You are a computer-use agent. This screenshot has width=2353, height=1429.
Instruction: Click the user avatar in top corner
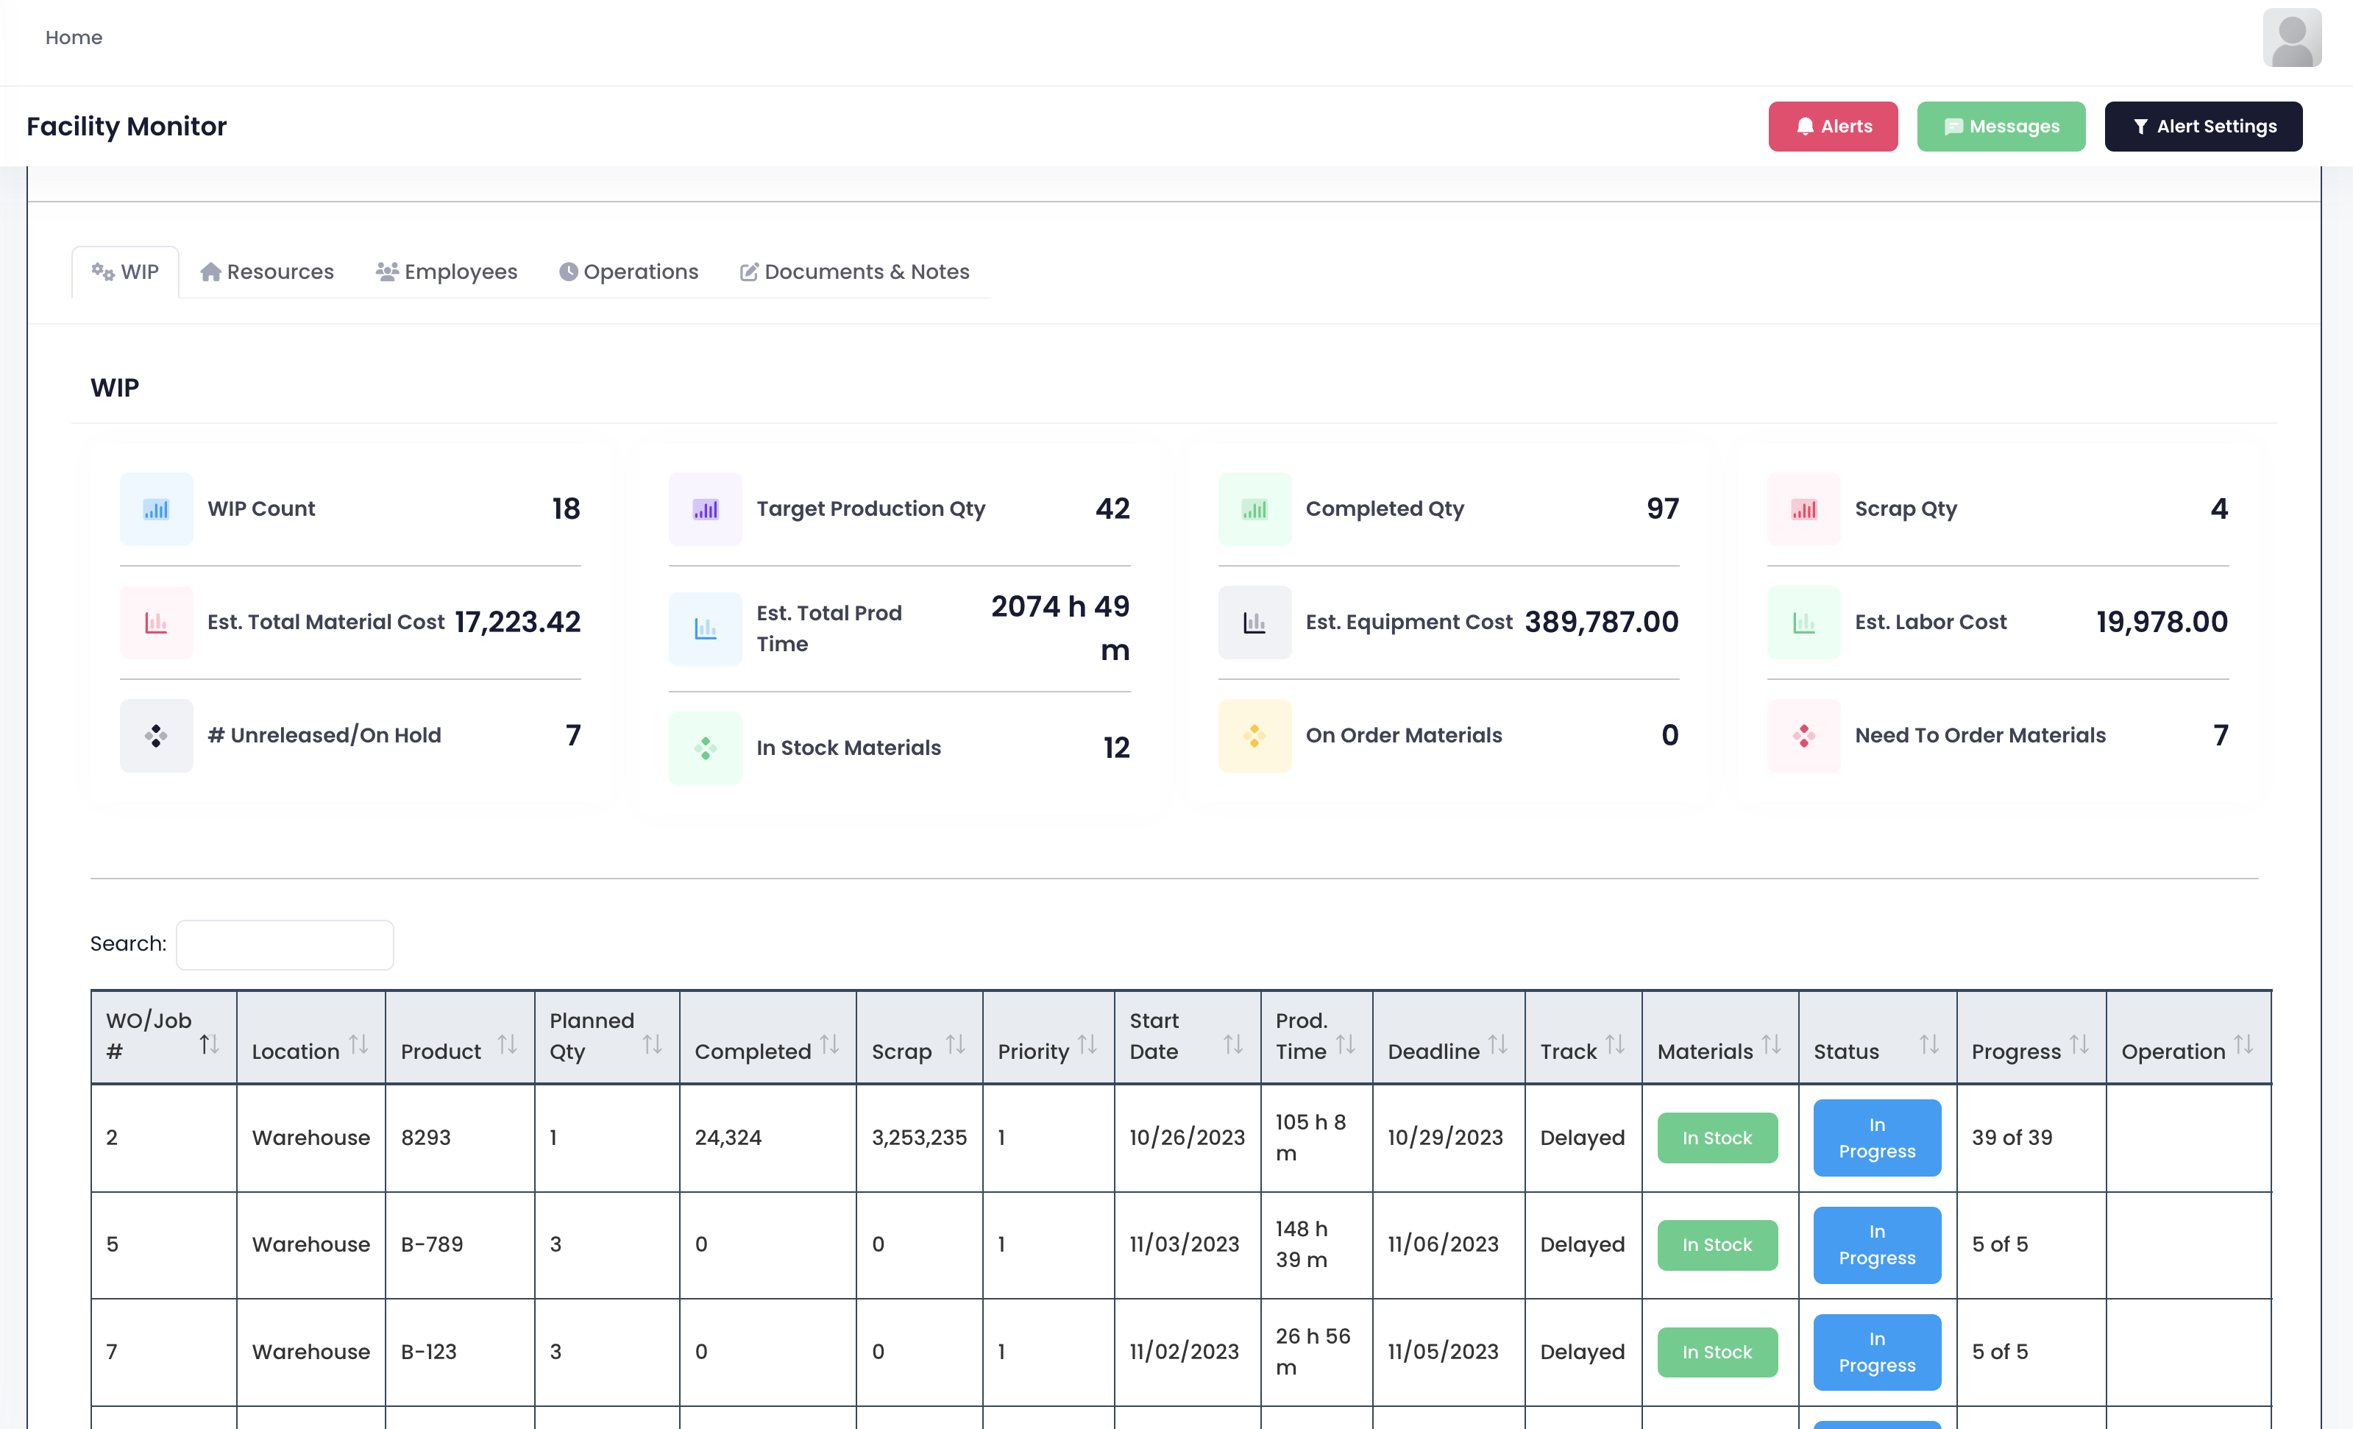[2291, 38]
